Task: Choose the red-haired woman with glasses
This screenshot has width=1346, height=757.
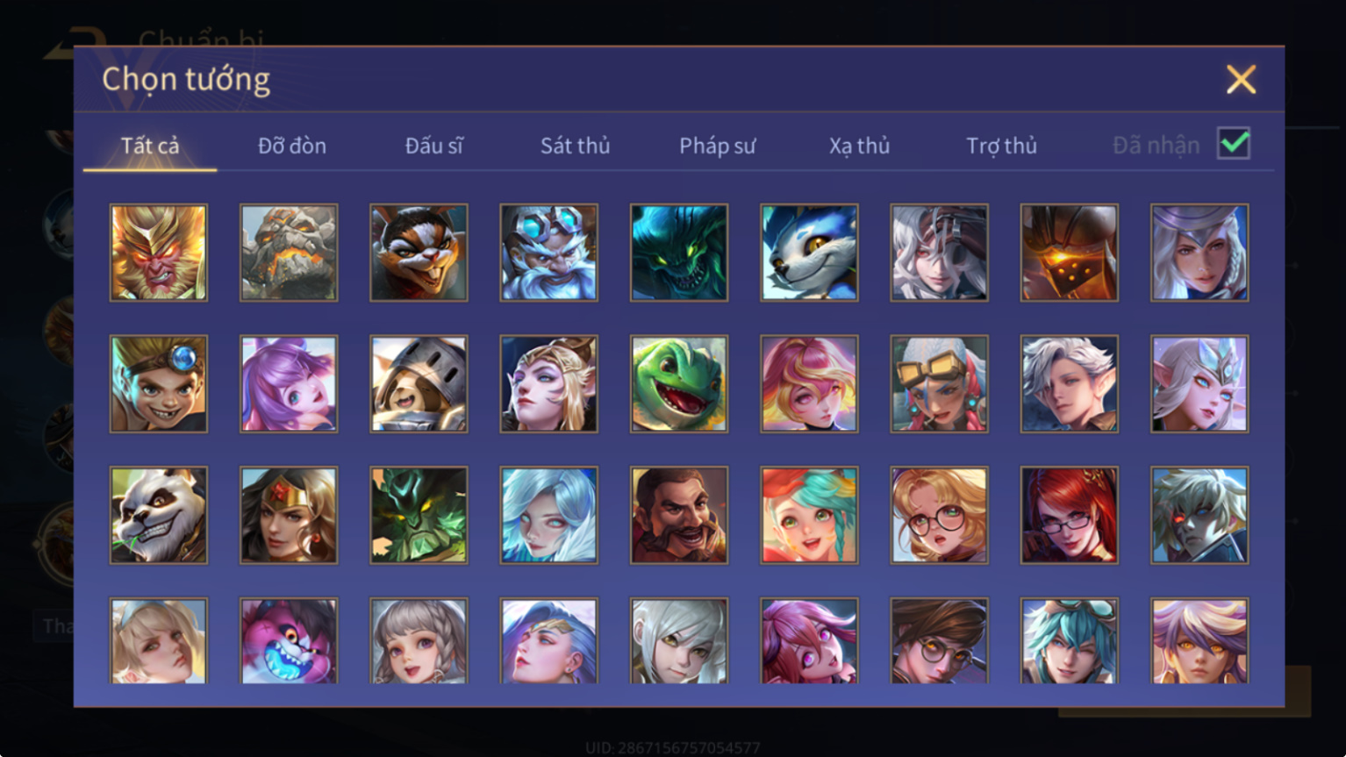Action: click(1070, 515)
